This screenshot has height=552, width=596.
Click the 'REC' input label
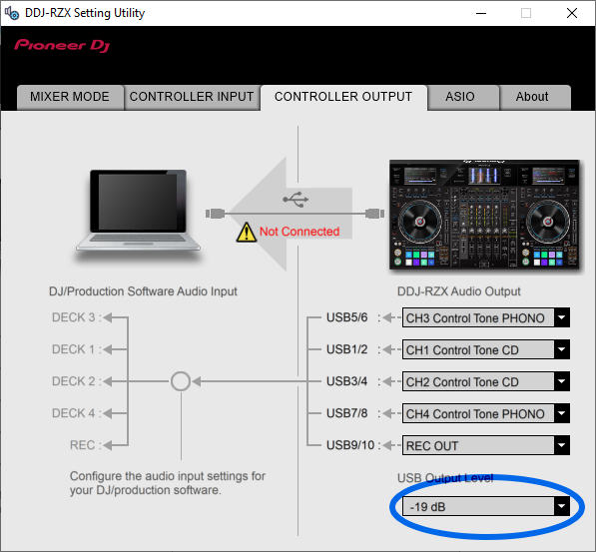tap(83, 445)
